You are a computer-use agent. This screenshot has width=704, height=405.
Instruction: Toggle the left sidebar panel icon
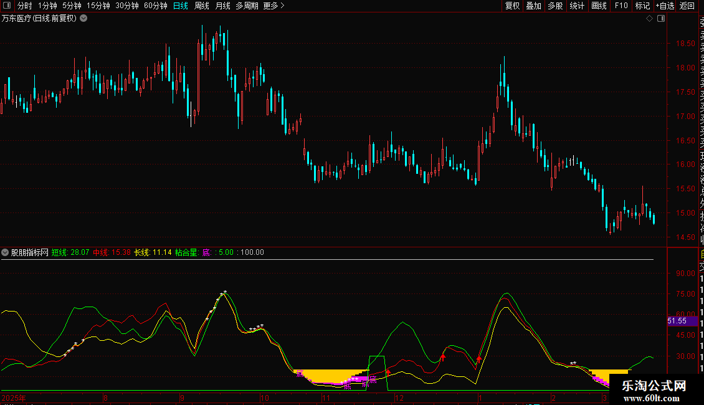pos(7,6)
